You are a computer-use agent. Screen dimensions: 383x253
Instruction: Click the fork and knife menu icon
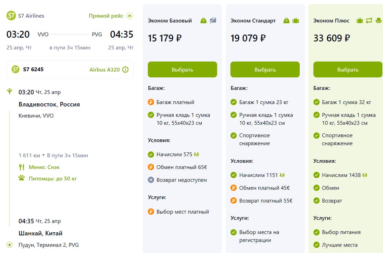[21, 167]
